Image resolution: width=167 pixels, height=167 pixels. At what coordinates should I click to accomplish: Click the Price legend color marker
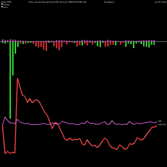pyautogui.click(x=2, y=7)
